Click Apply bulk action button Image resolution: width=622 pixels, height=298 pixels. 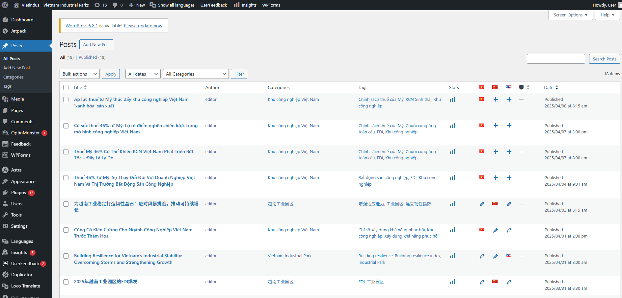point(111,74)
